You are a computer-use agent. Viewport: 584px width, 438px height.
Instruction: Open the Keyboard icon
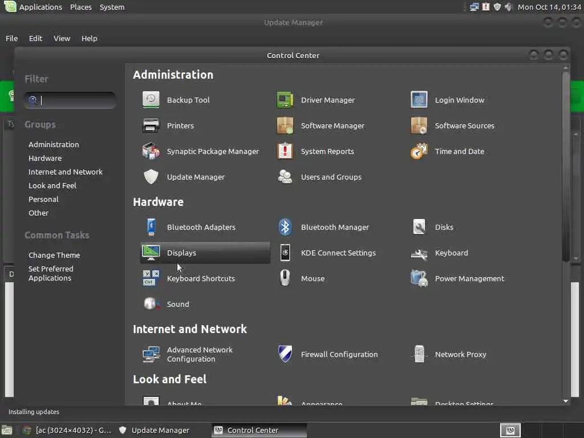pos(419,253)
